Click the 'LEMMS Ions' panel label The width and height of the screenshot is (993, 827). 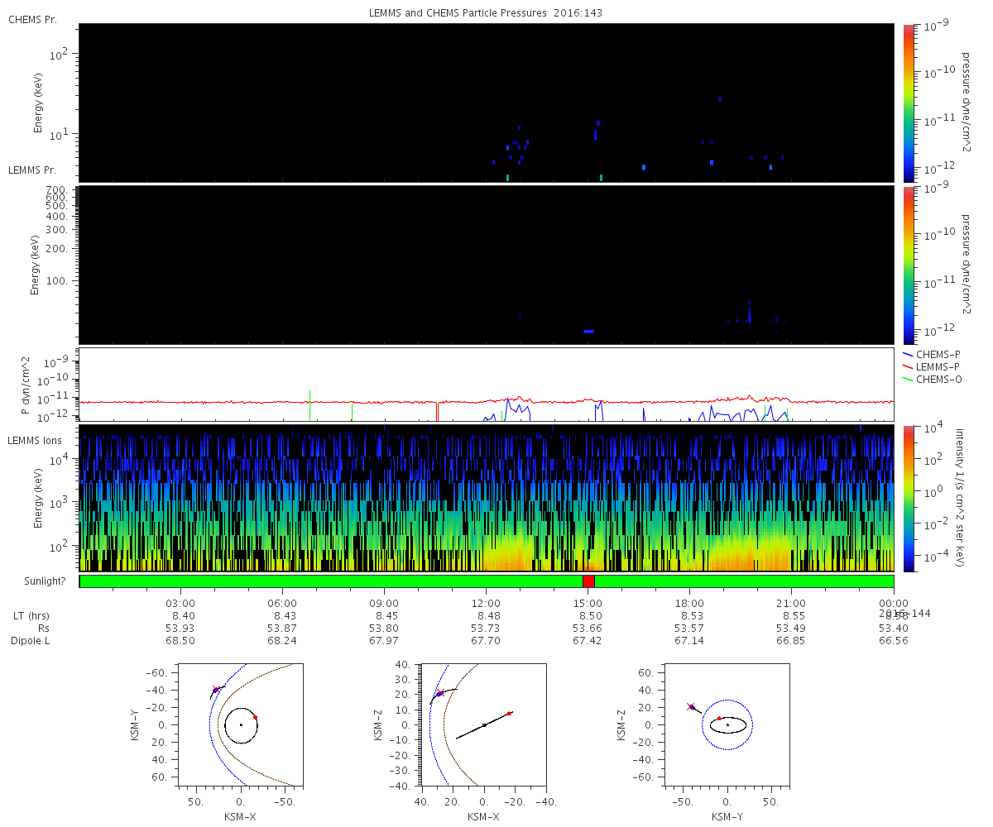[33, 438]
